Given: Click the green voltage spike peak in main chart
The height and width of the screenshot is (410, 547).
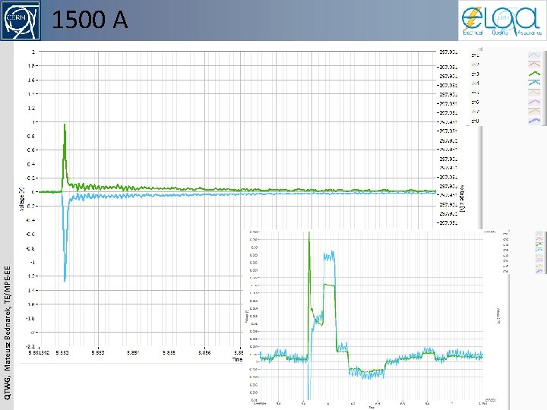Looking at the screenshot, I should pyautogui.click(x=65, y=125).
